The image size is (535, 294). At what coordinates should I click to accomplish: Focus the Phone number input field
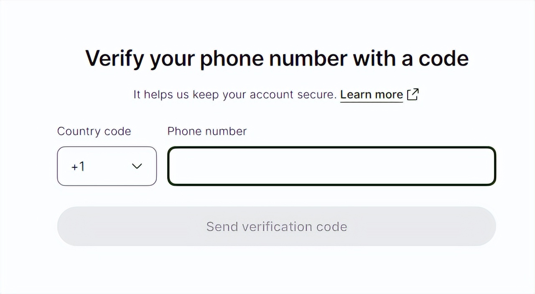(331, 166)
